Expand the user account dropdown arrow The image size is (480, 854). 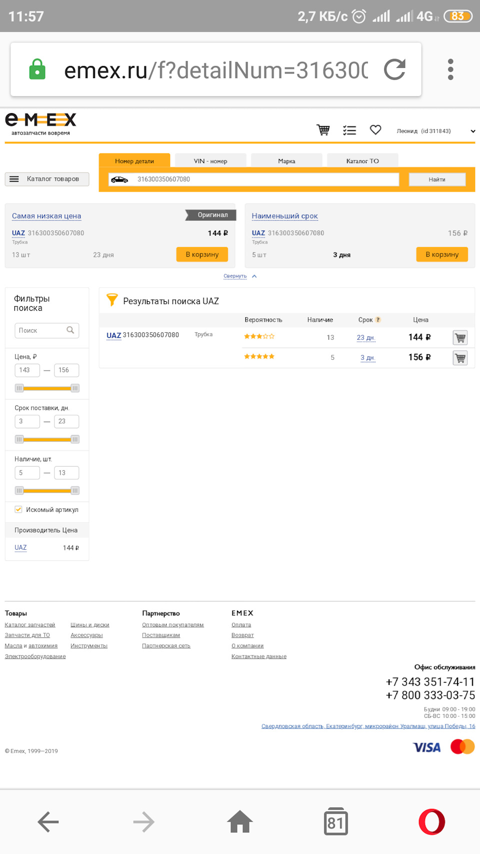point(473,131)
